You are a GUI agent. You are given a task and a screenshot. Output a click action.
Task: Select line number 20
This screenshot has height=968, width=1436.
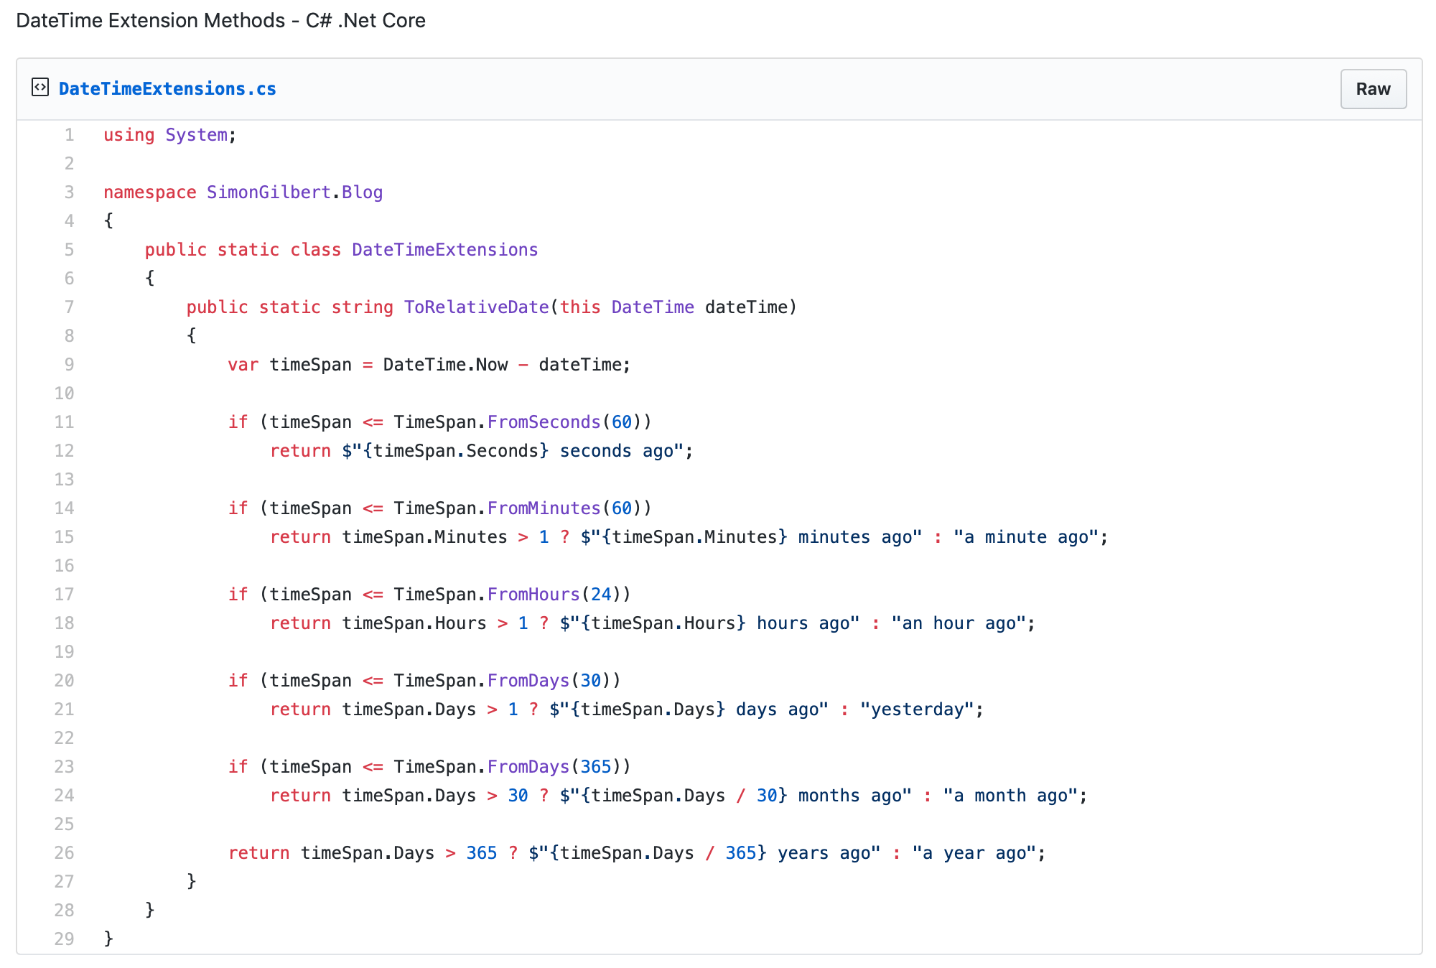point(65,681)
